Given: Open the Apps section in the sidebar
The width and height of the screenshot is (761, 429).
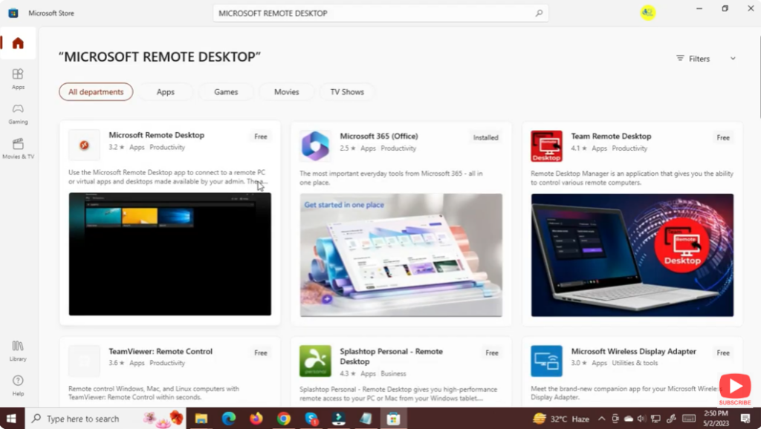Looking at the screenshot, I should (17, 78).
